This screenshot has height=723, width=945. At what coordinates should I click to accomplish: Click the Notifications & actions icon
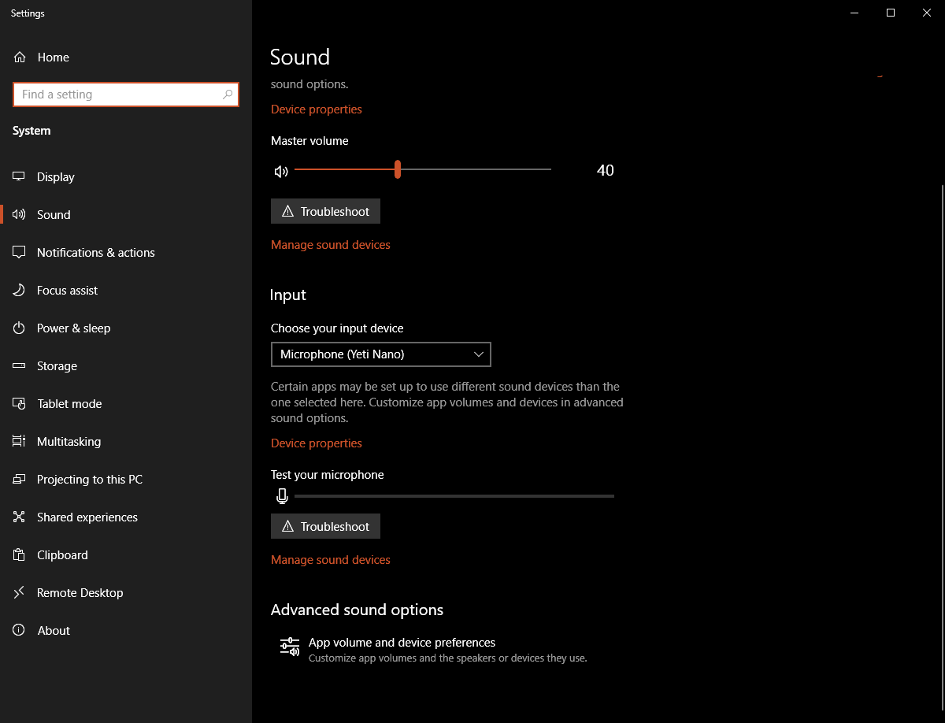[x=20, y=253]
